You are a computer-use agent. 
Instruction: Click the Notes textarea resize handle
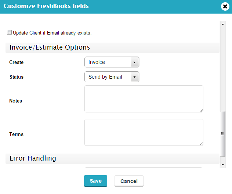(x=201, y=110)
